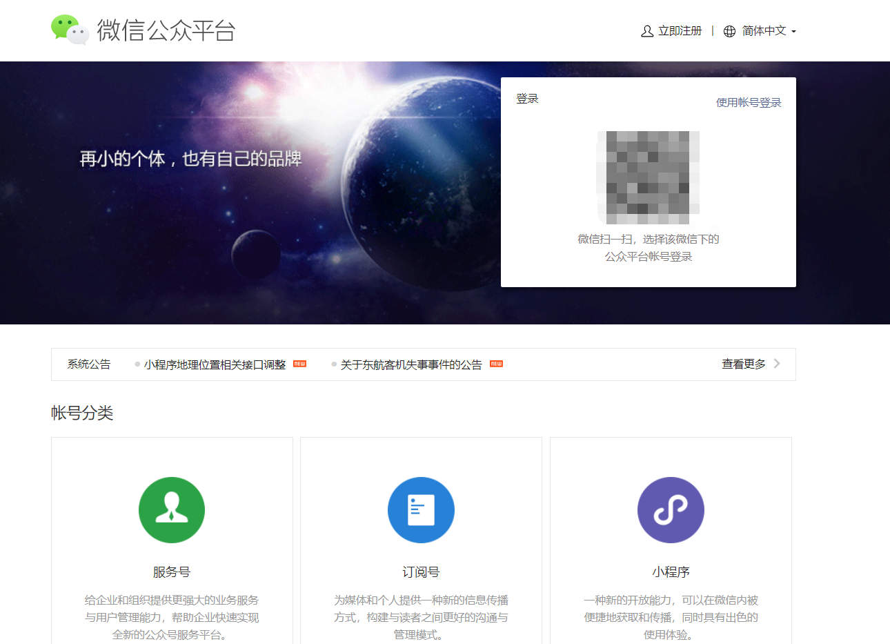Click the login QR code
The image size is (890, 644).
(x=649, y=177)
